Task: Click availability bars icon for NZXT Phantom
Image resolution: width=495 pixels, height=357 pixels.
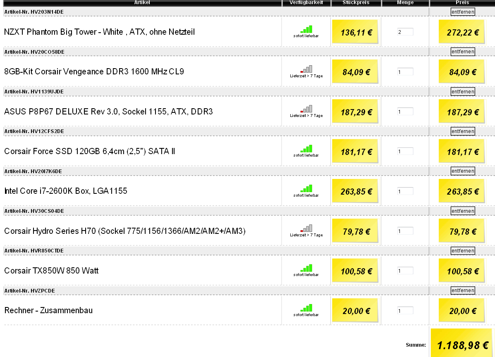Action: (306, 29)
